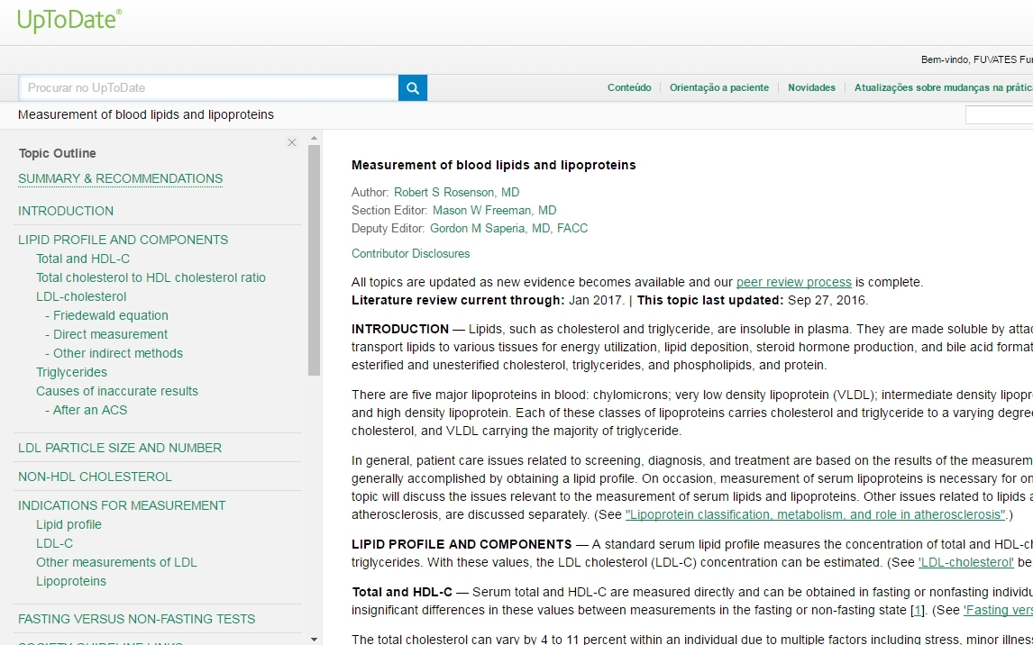
Task: Open the Novidades menu item
Action: click(x=811, y=88)
